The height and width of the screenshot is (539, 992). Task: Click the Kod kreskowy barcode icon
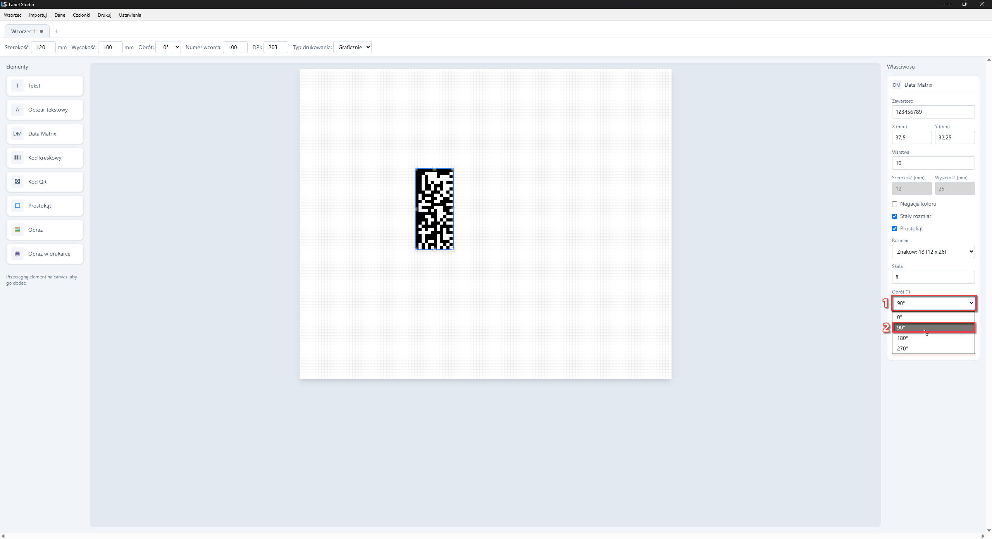(17, 158)
